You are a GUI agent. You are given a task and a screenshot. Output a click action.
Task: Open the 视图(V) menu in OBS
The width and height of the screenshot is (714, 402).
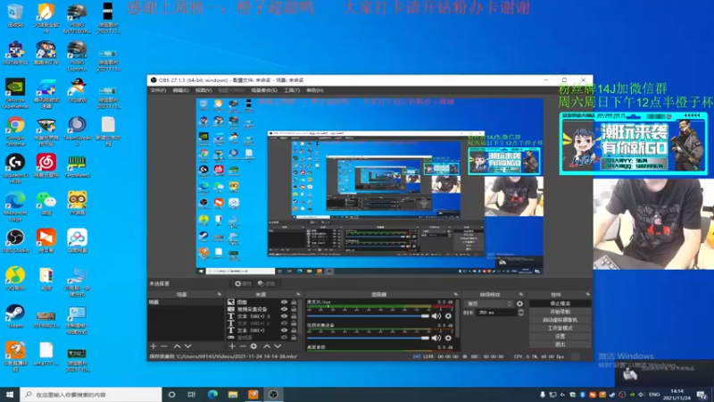click(203, 90)
